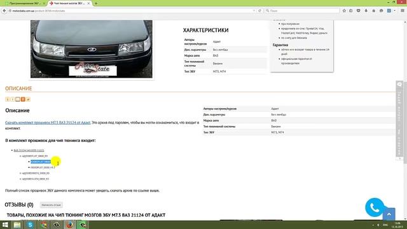Click the taskbar clock and date

397,225
